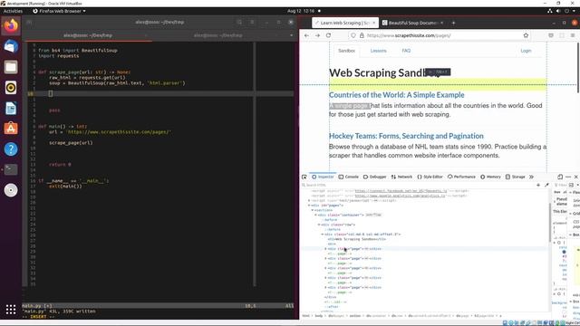Select the Sandbox nav tab

pyautogui.click(x=346, y=51)
